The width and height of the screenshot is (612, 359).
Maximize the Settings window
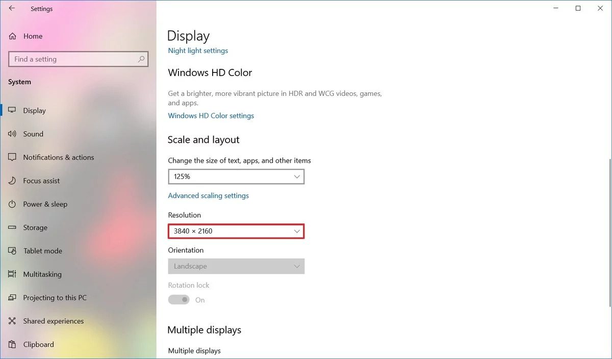pyautogui.click(x=578, y=9)
